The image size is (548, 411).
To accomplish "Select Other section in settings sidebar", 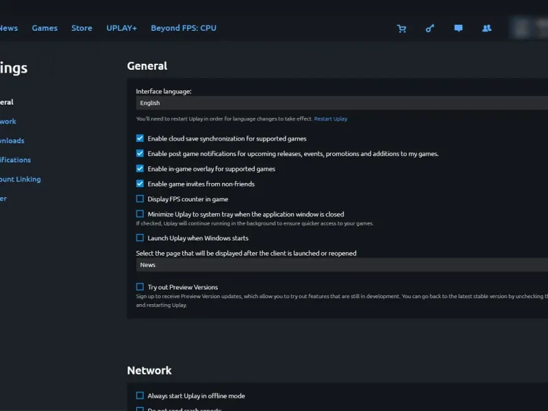I will [x=3, y=198].
